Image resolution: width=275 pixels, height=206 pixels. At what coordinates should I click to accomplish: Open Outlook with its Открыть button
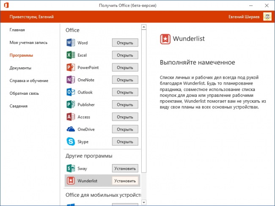125,92
